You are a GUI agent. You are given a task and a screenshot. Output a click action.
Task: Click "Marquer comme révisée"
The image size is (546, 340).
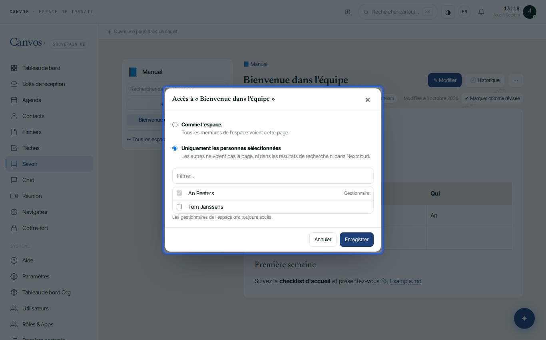492,98
